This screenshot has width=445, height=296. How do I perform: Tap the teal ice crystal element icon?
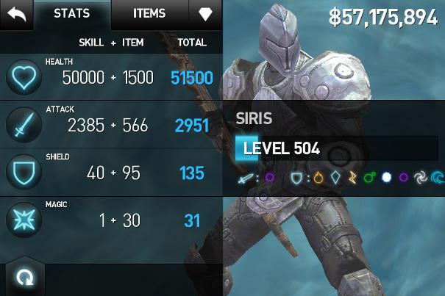[x=335, y=178]
